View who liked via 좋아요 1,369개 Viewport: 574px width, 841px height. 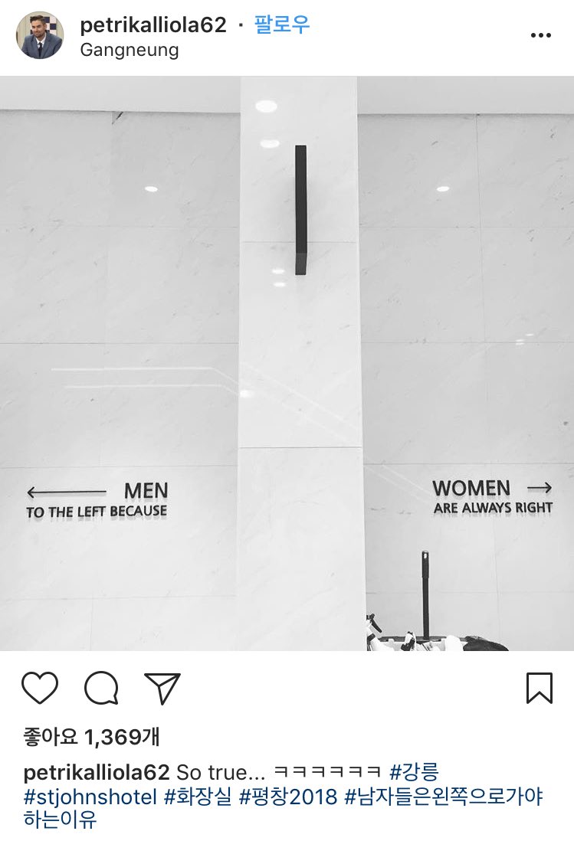point(91,737)
